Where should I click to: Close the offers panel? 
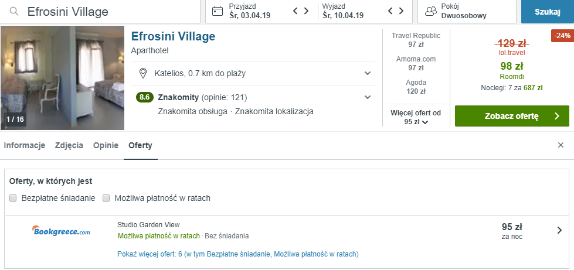(561, 145)
